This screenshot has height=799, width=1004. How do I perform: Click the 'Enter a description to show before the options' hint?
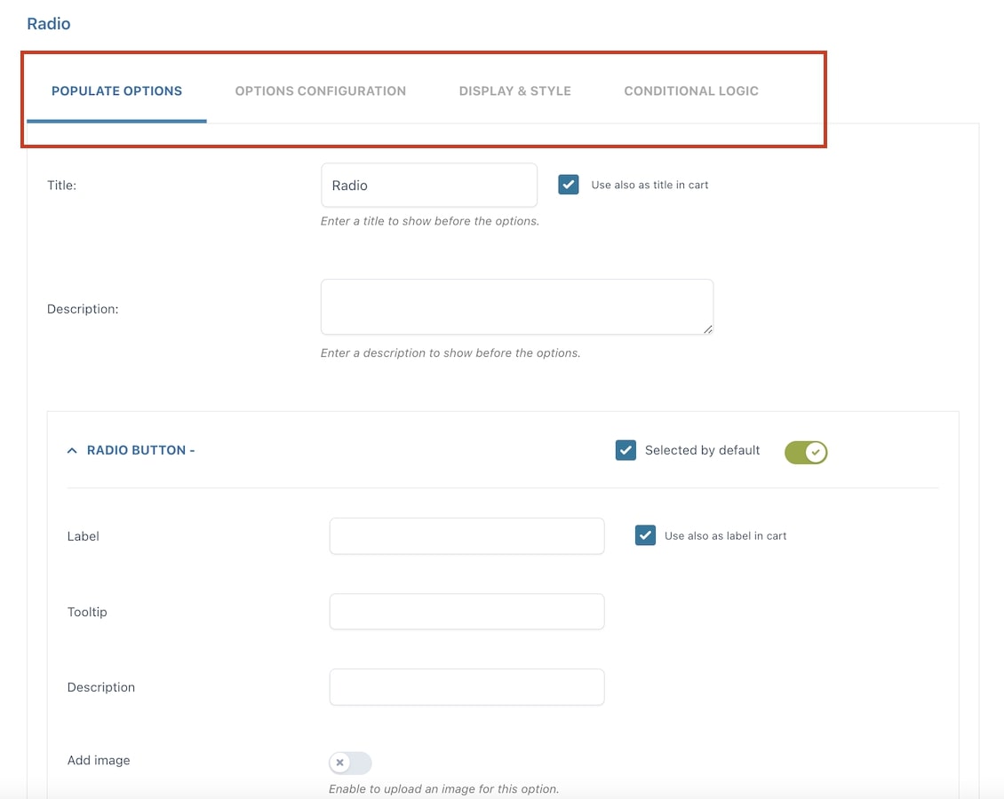click(x=450, y=352)
